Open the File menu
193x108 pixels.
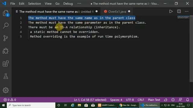[13, 4]
